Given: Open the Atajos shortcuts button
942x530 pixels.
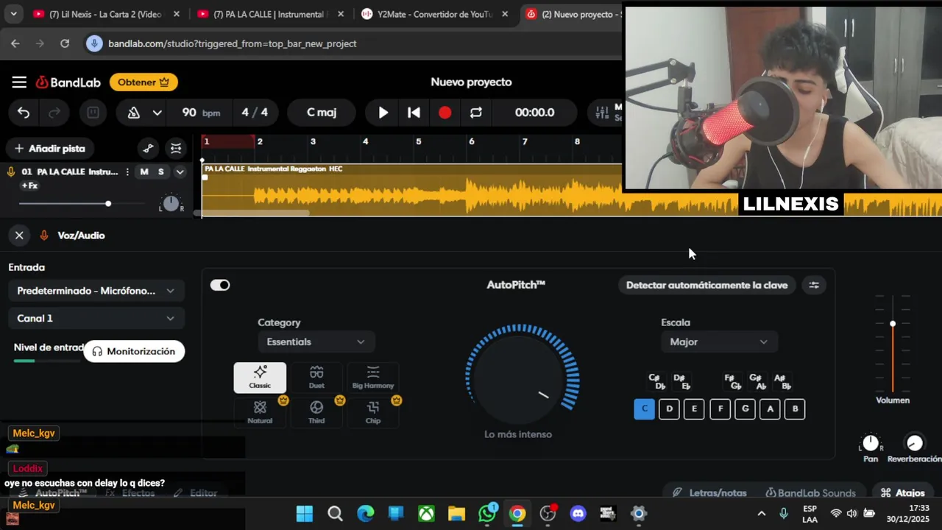Looking at the screenshot, I should [902, 492].
